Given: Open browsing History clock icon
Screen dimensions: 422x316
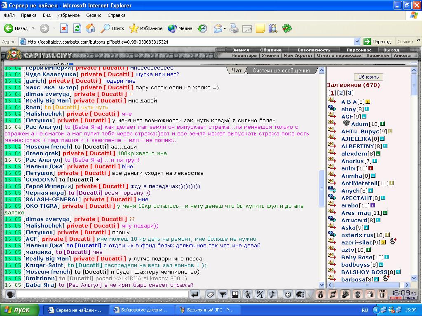Looking at the screenshot, I should pos(202,28).
